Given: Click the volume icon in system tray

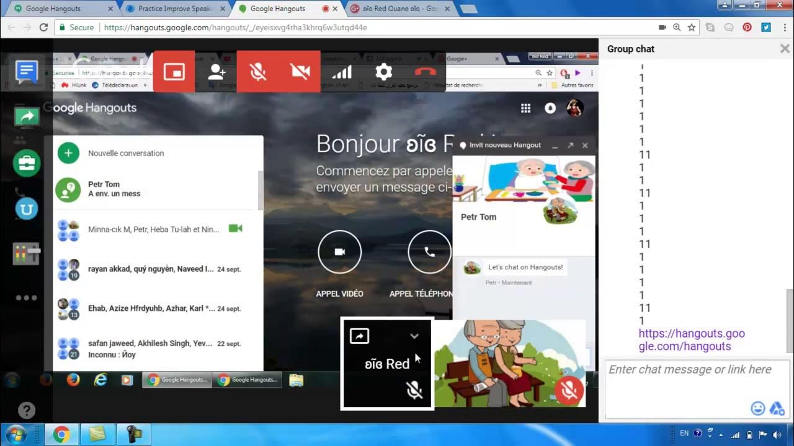Looking at the screenshot, I should [777, 434].
